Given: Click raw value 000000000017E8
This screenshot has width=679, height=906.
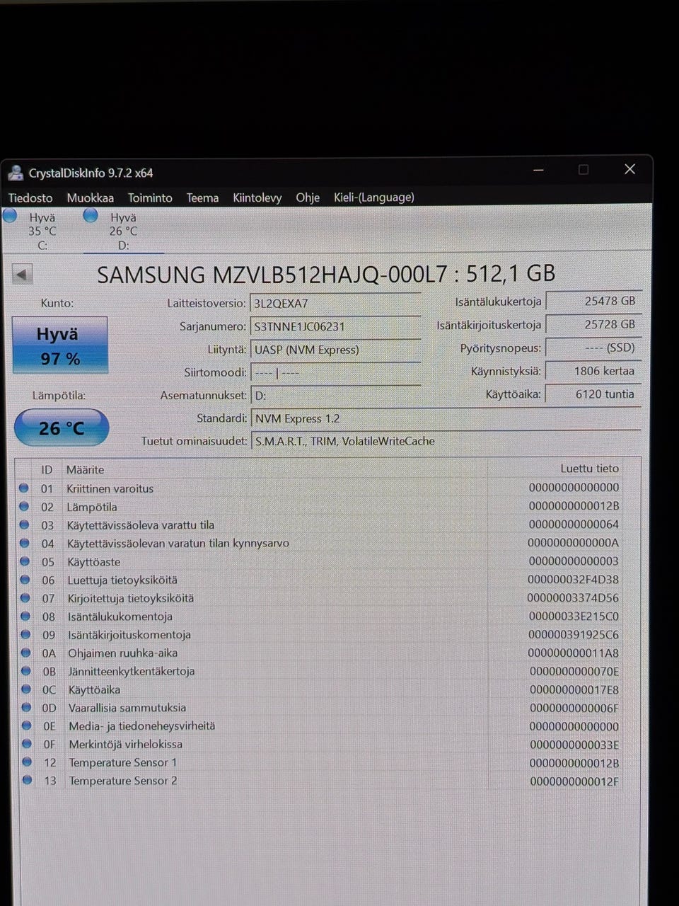Looking at the screenshot, I should click(x=574, y=689).
